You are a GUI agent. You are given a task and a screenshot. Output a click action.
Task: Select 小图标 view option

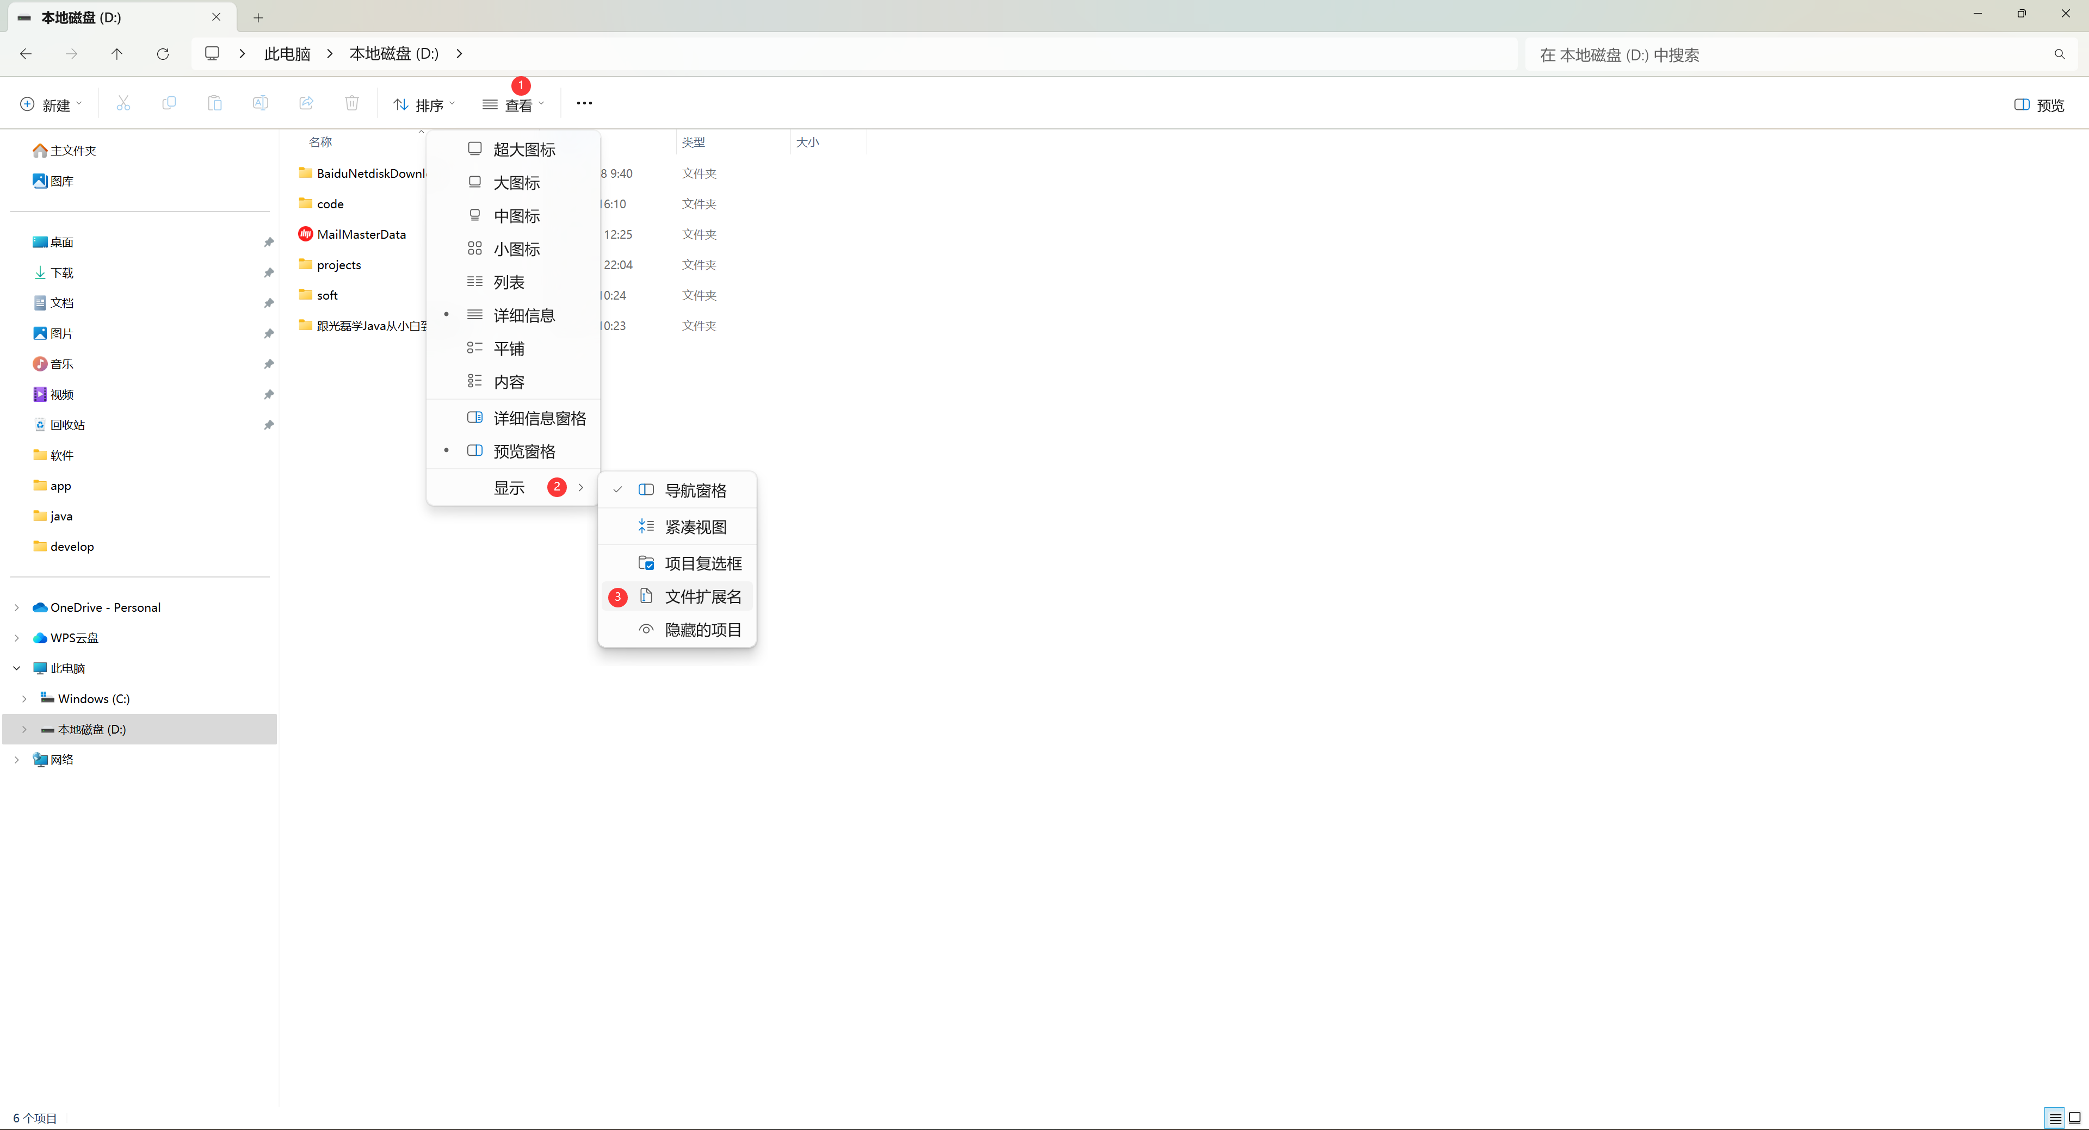pos(514,249)
